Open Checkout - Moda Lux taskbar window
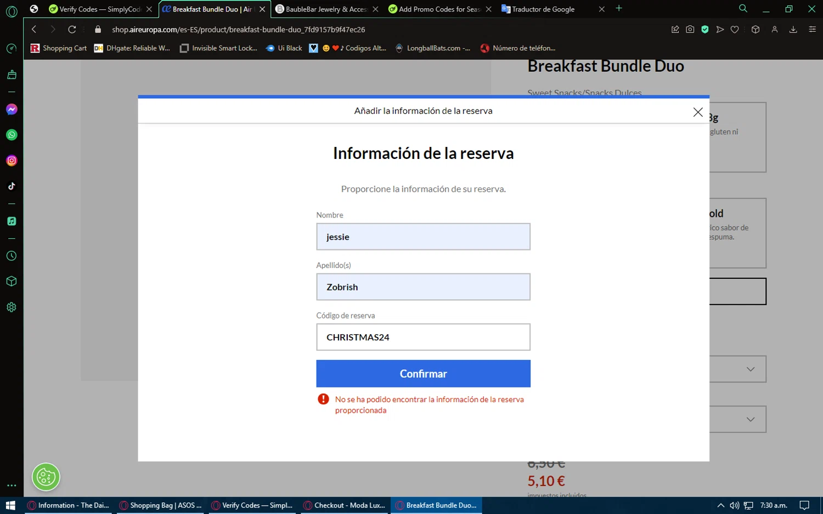Image resolution: width=823 pixels, height=514 pixels. click(x=345, y=505)
